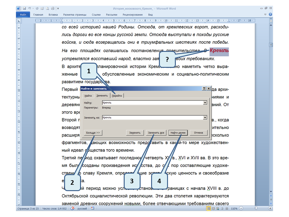Expand the 'Найти' field dropdown history
This screenshot has height=217, width=289.
click(x=205, y=103)
